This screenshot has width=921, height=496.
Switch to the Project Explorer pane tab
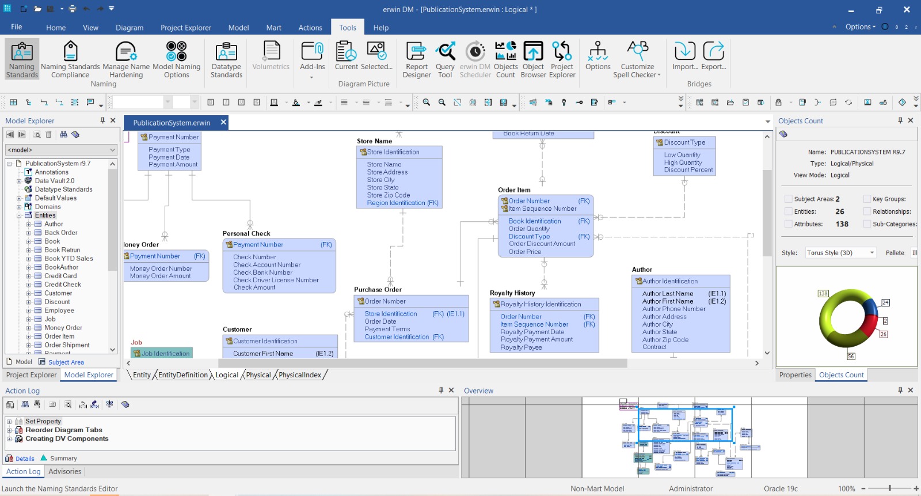click(32, 375)
